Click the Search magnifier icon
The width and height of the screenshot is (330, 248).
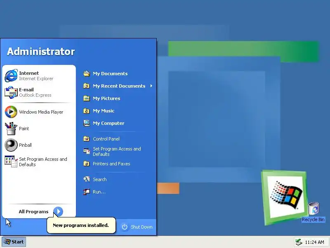87,179
